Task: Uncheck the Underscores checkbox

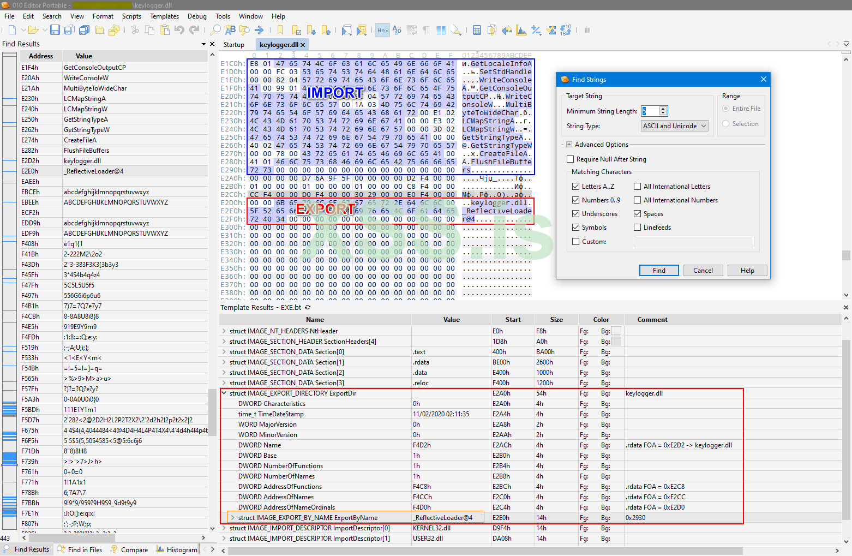Action: click(x=576, y=214)
